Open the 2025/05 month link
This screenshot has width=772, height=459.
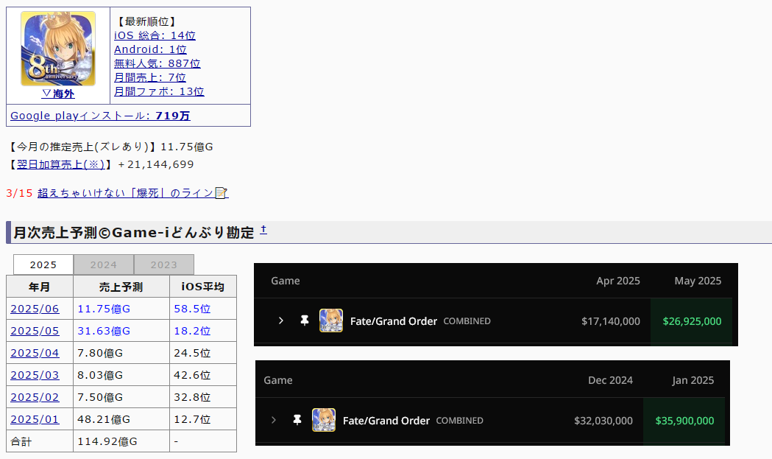click(x=35, y=331)
